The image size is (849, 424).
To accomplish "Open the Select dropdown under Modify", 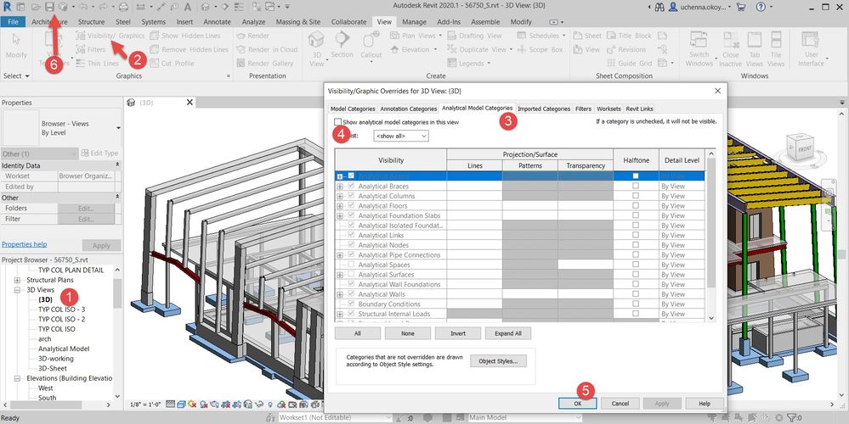I will (x=16, y=76).
